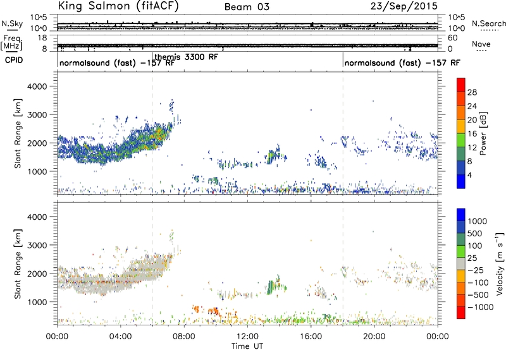Click the '60' Nave axis value
Image resolution: width=506 pixels, height=350 pixels.
[452, 38]
